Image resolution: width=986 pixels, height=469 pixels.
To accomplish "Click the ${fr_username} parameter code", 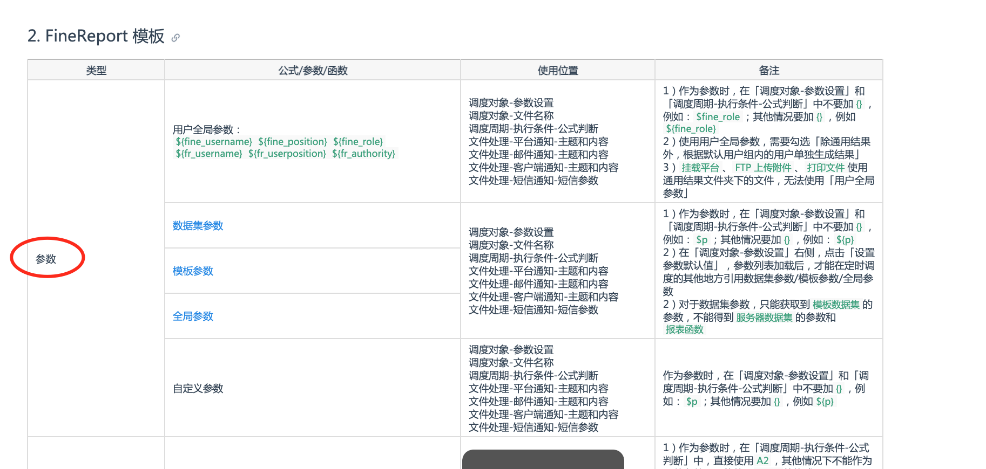I will [209, 154].
